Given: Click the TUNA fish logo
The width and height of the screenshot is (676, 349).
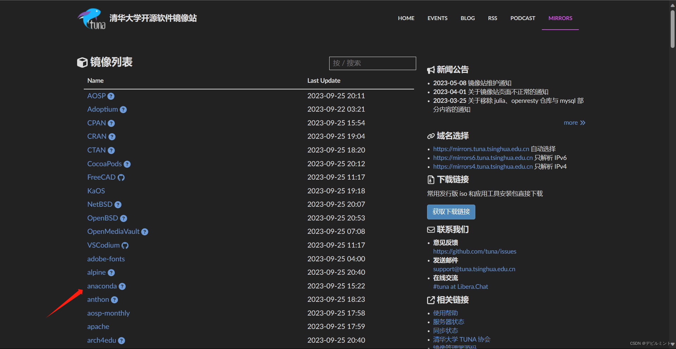Looking at the screenshot, I should pyautogui.click(x=92, y=19).
